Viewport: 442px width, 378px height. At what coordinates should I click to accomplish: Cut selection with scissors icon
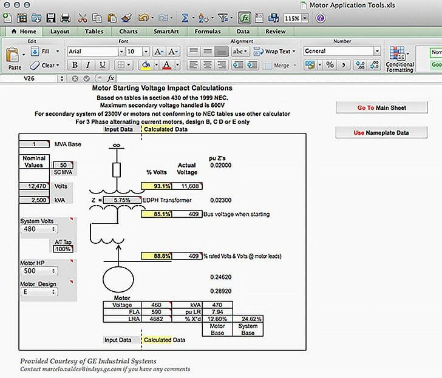click(x=83, y=18)
